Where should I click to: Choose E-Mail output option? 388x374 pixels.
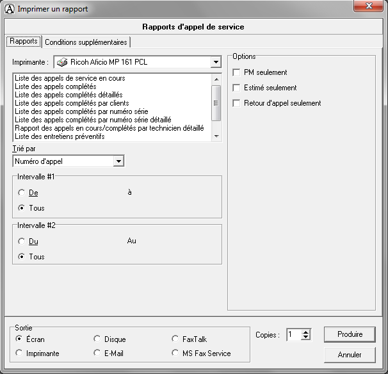pos(97,353)
